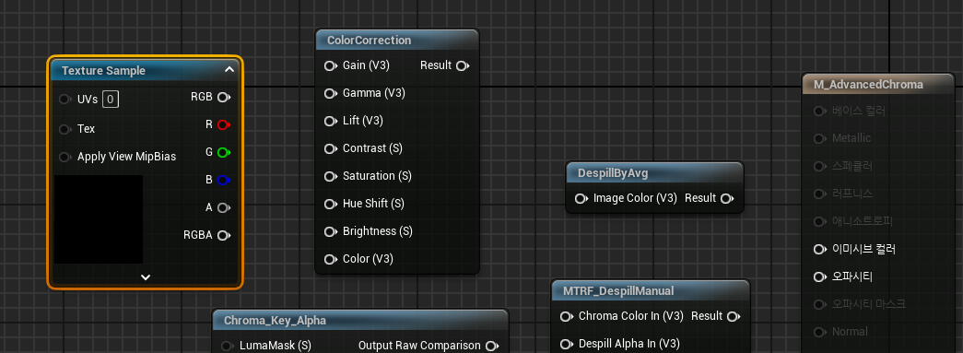Click the Contrast (S) input pin
Image resolution: width=963 pixels, height=353 pixels.
click(331, 148)
